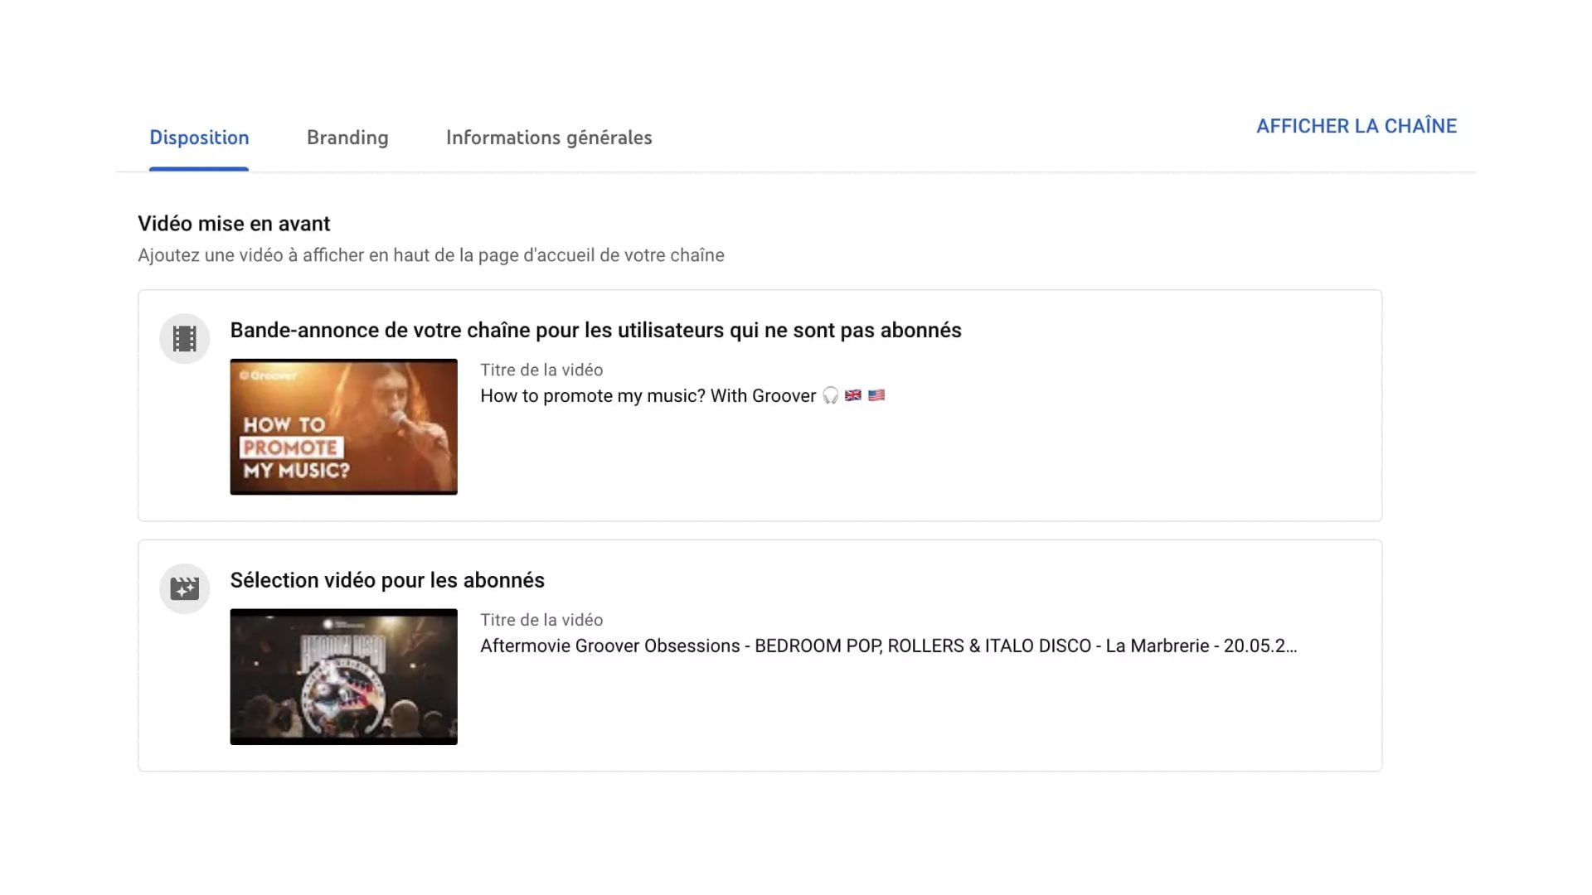Image resolution: width=1592 pixels, height=895 pixels.
Task: Open the AFFICHER LA CHAÎNE link
Action: coord(1357,126)
